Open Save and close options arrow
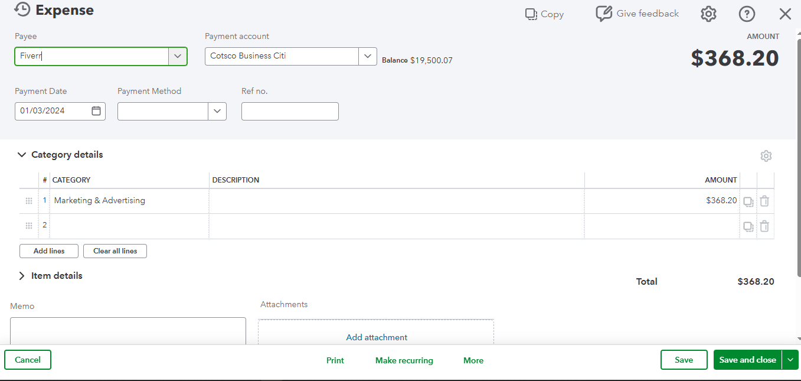801x381 pixels. pyautogui.click(x=790, y=360)
